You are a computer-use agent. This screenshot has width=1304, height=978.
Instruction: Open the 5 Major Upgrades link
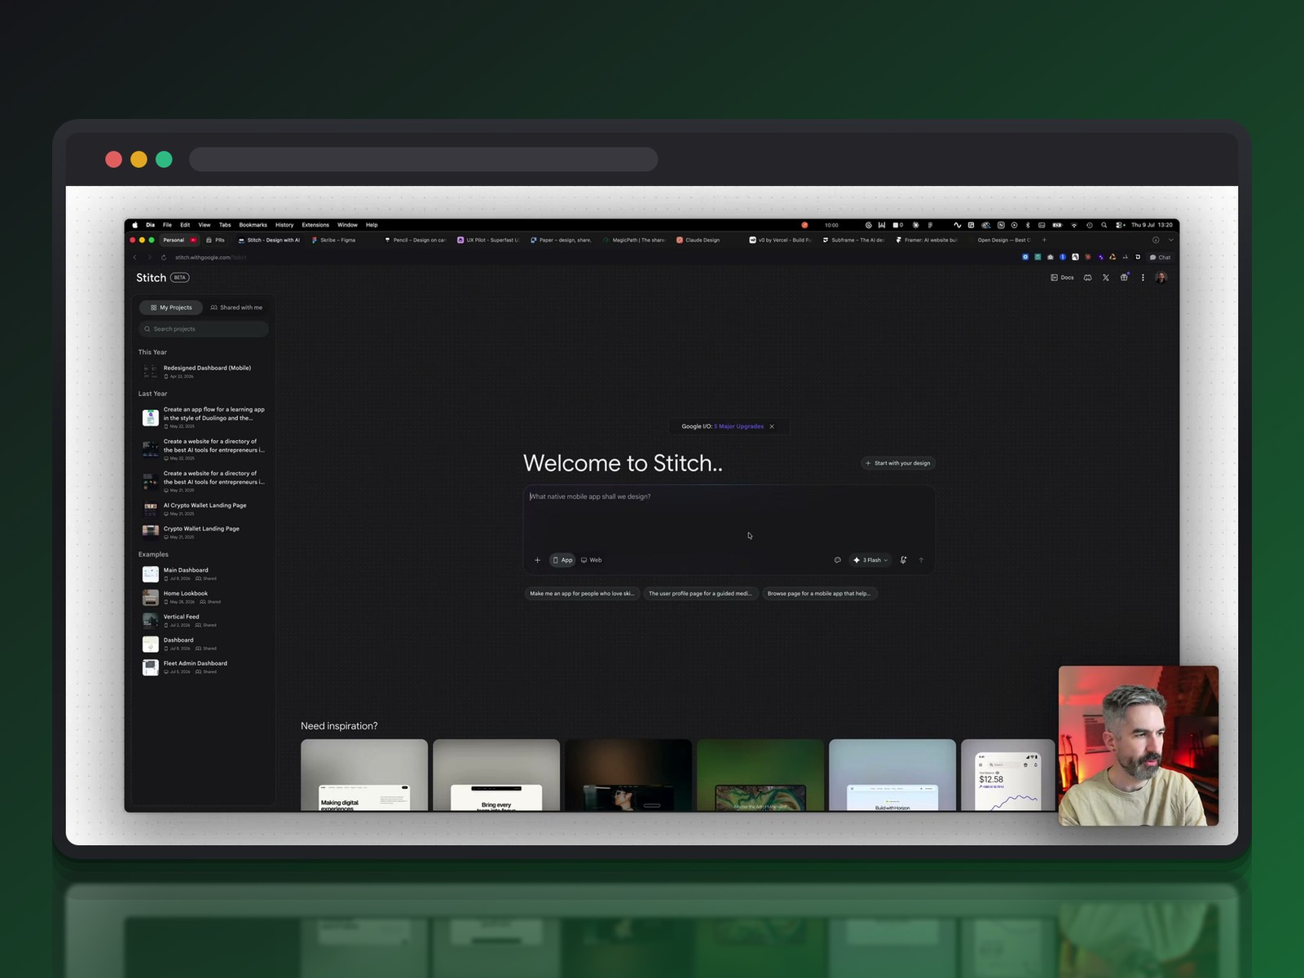[739, 426]
